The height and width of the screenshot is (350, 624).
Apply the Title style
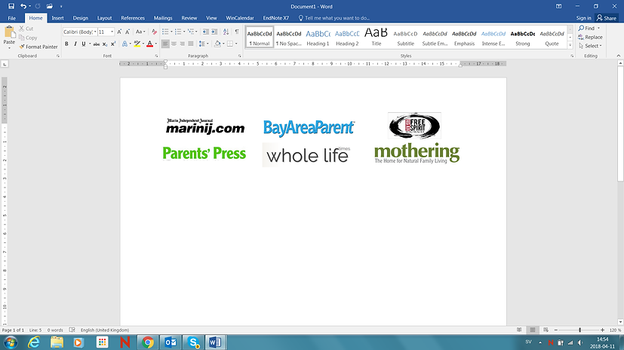[377, 38]
